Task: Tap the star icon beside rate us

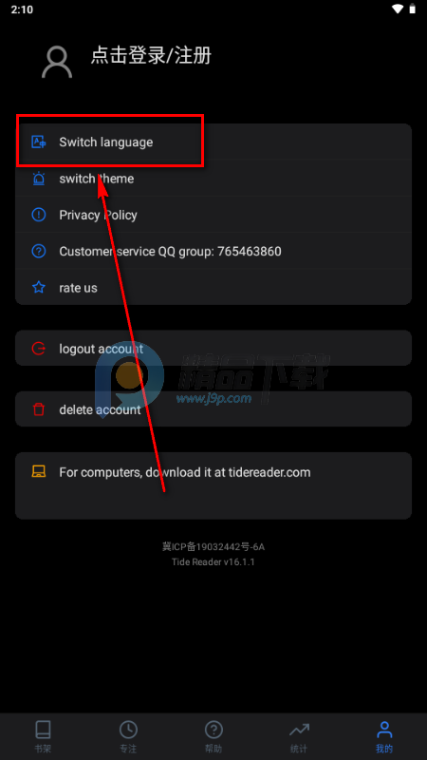Action: 38,288
